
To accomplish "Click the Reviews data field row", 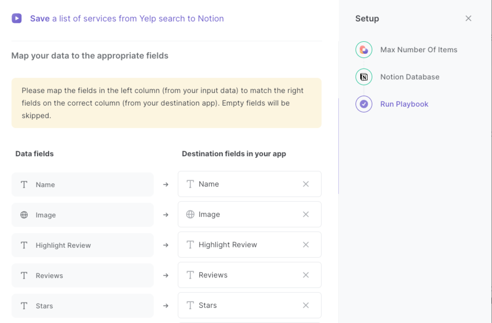I will [x=82, y=275].
